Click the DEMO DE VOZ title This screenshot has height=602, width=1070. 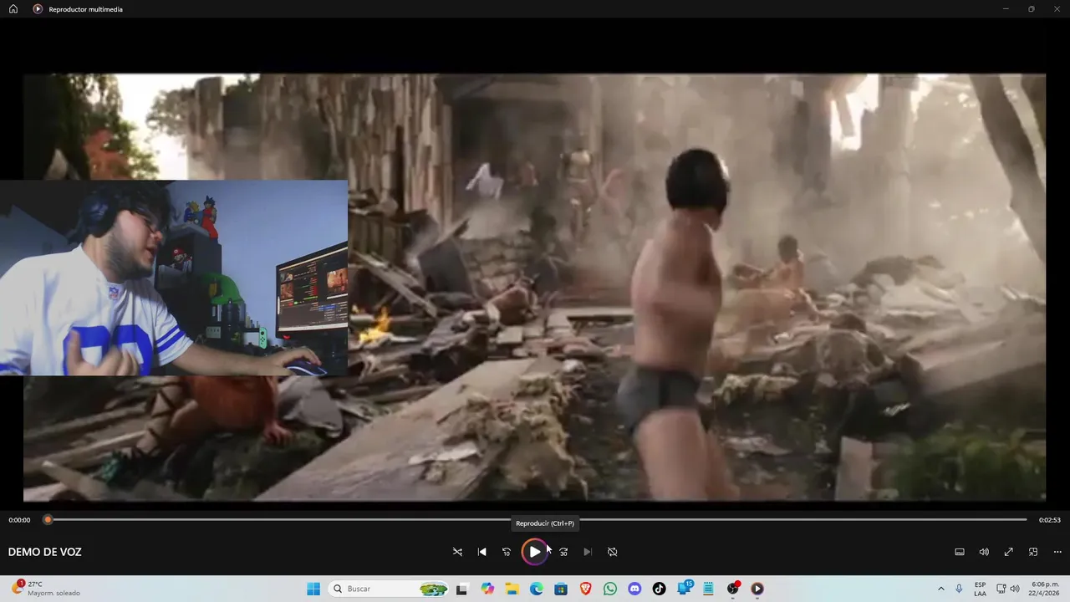(45, 552)
